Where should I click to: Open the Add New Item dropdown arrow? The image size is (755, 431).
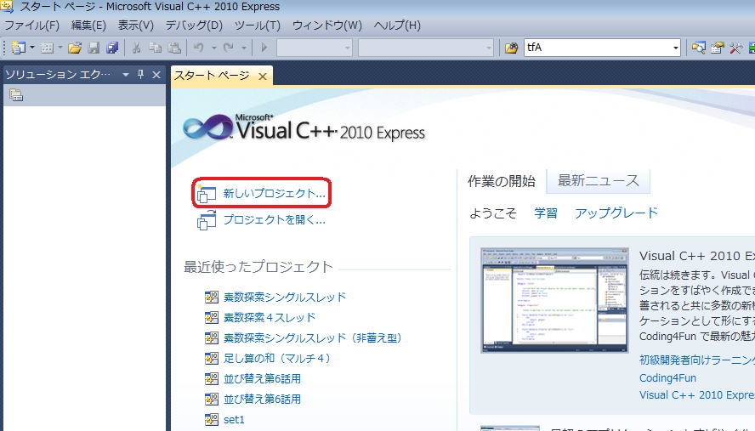click(x=60, y=48)
